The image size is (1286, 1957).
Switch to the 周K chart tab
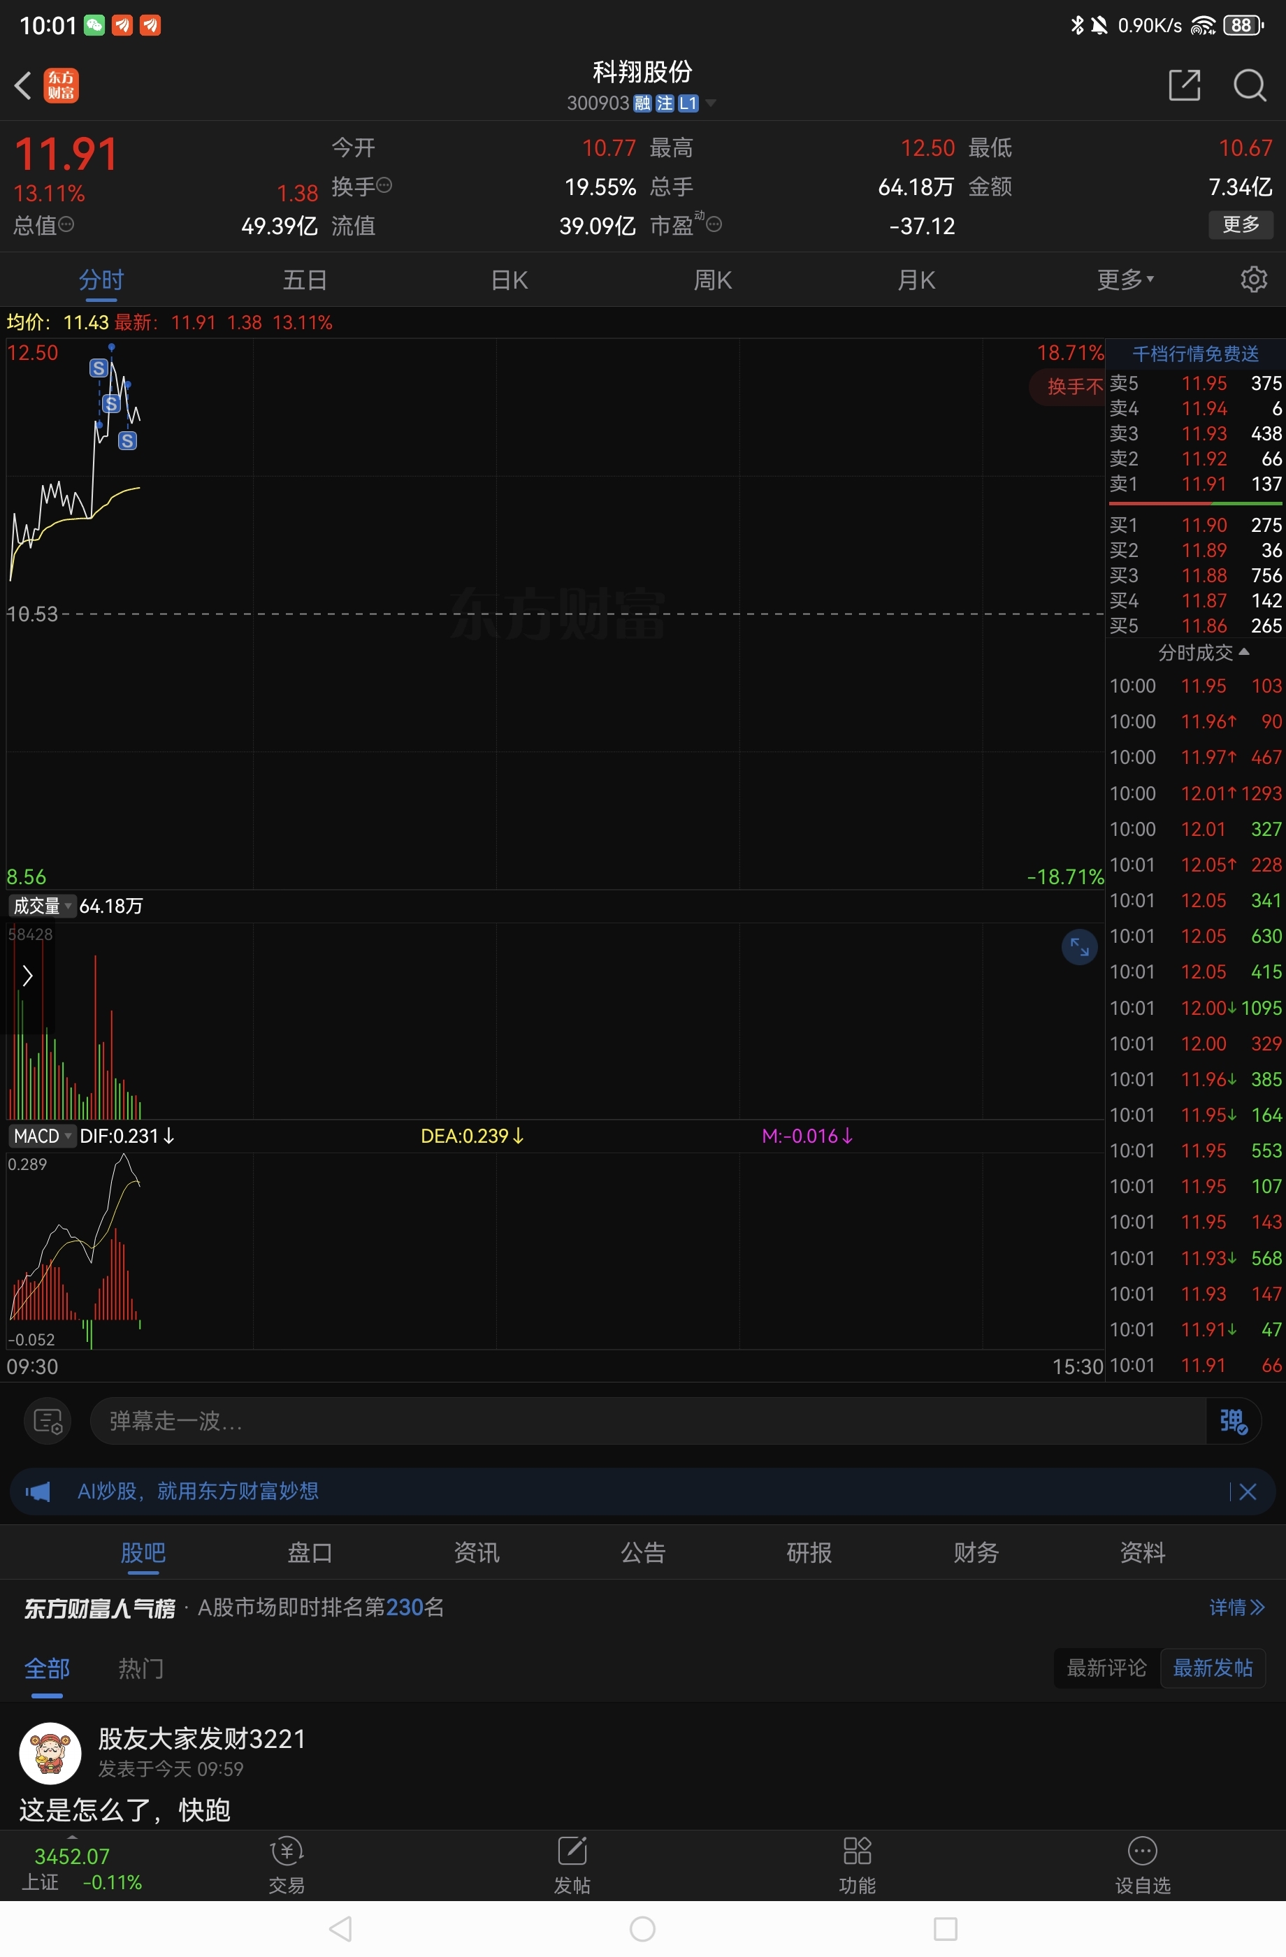click(x=712, y=280)
